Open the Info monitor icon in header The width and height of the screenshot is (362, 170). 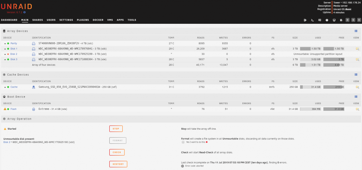(334, 20)
